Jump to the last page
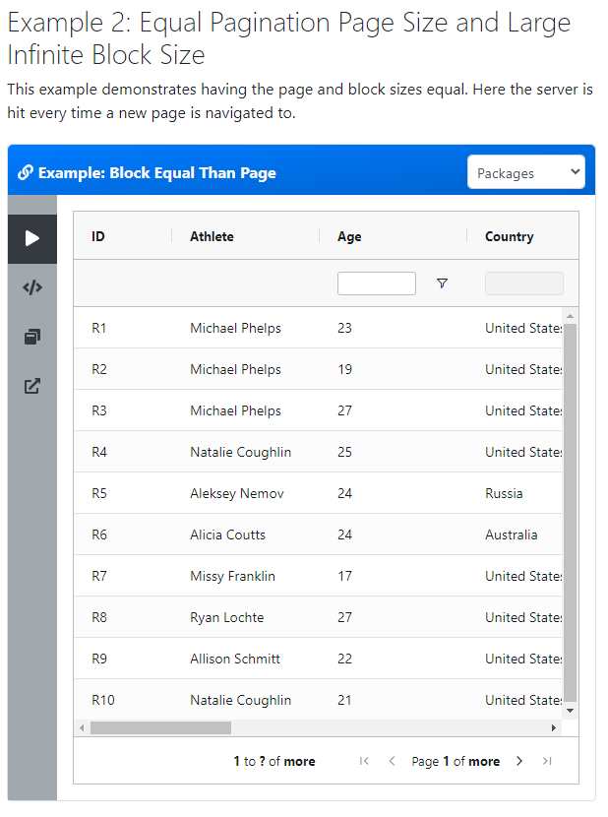The width and height of the screenshot is (608, 817). (547, 761)
